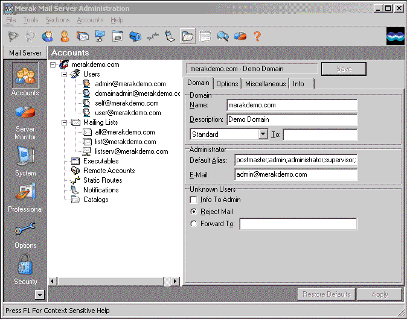The image size is (407, 319).
Task: Open the Accounts menu
Action: tap(90, 20)
